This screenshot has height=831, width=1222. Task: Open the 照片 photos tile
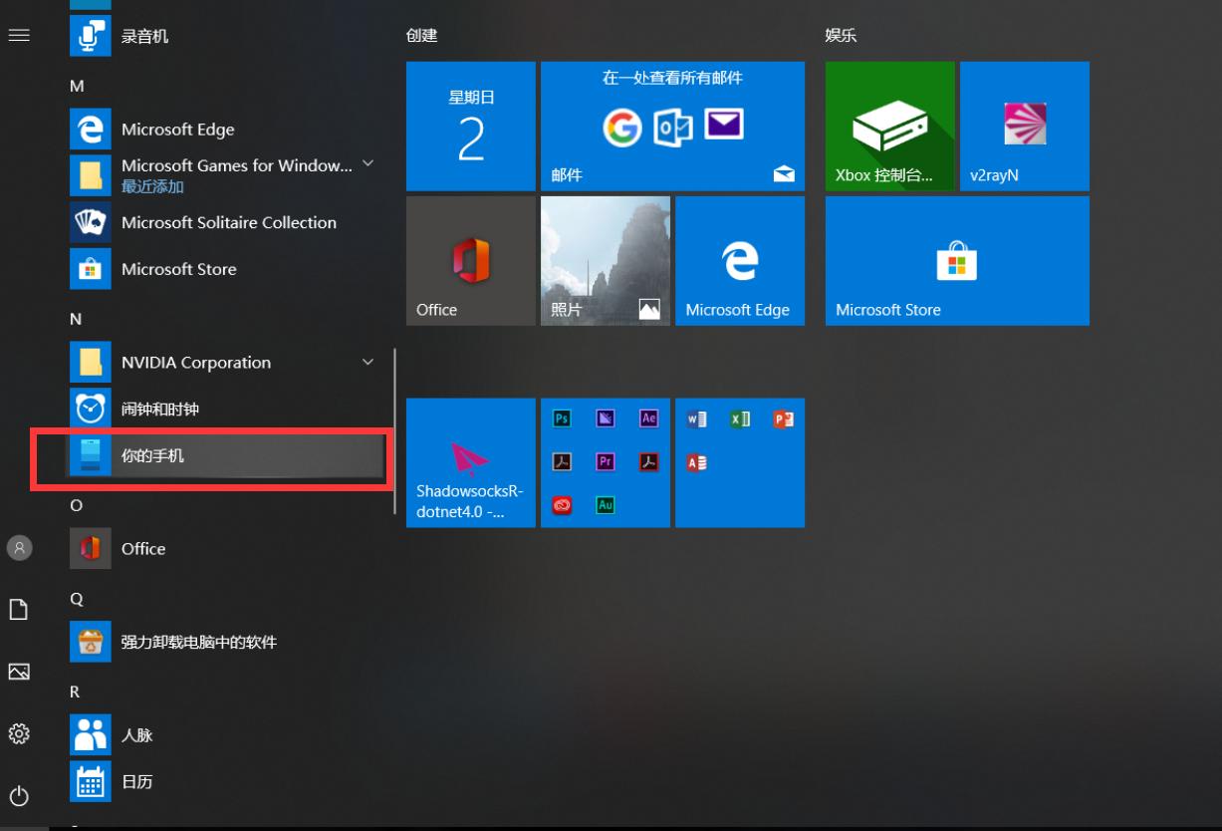(605, 260)
